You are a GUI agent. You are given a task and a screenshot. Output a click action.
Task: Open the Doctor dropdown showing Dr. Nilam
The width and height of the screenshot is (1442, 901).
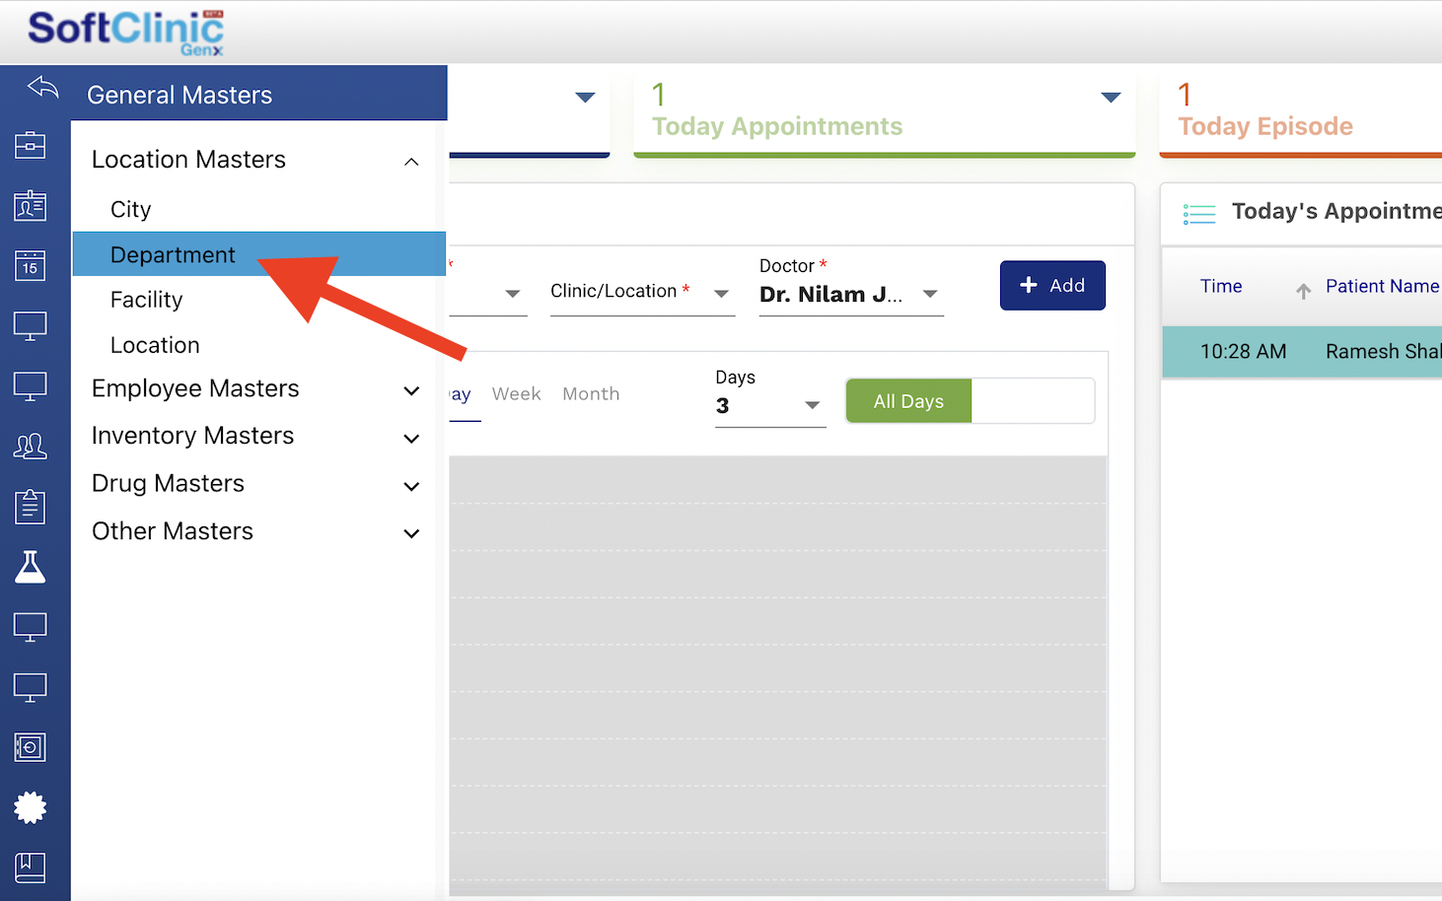coord(928,293)
